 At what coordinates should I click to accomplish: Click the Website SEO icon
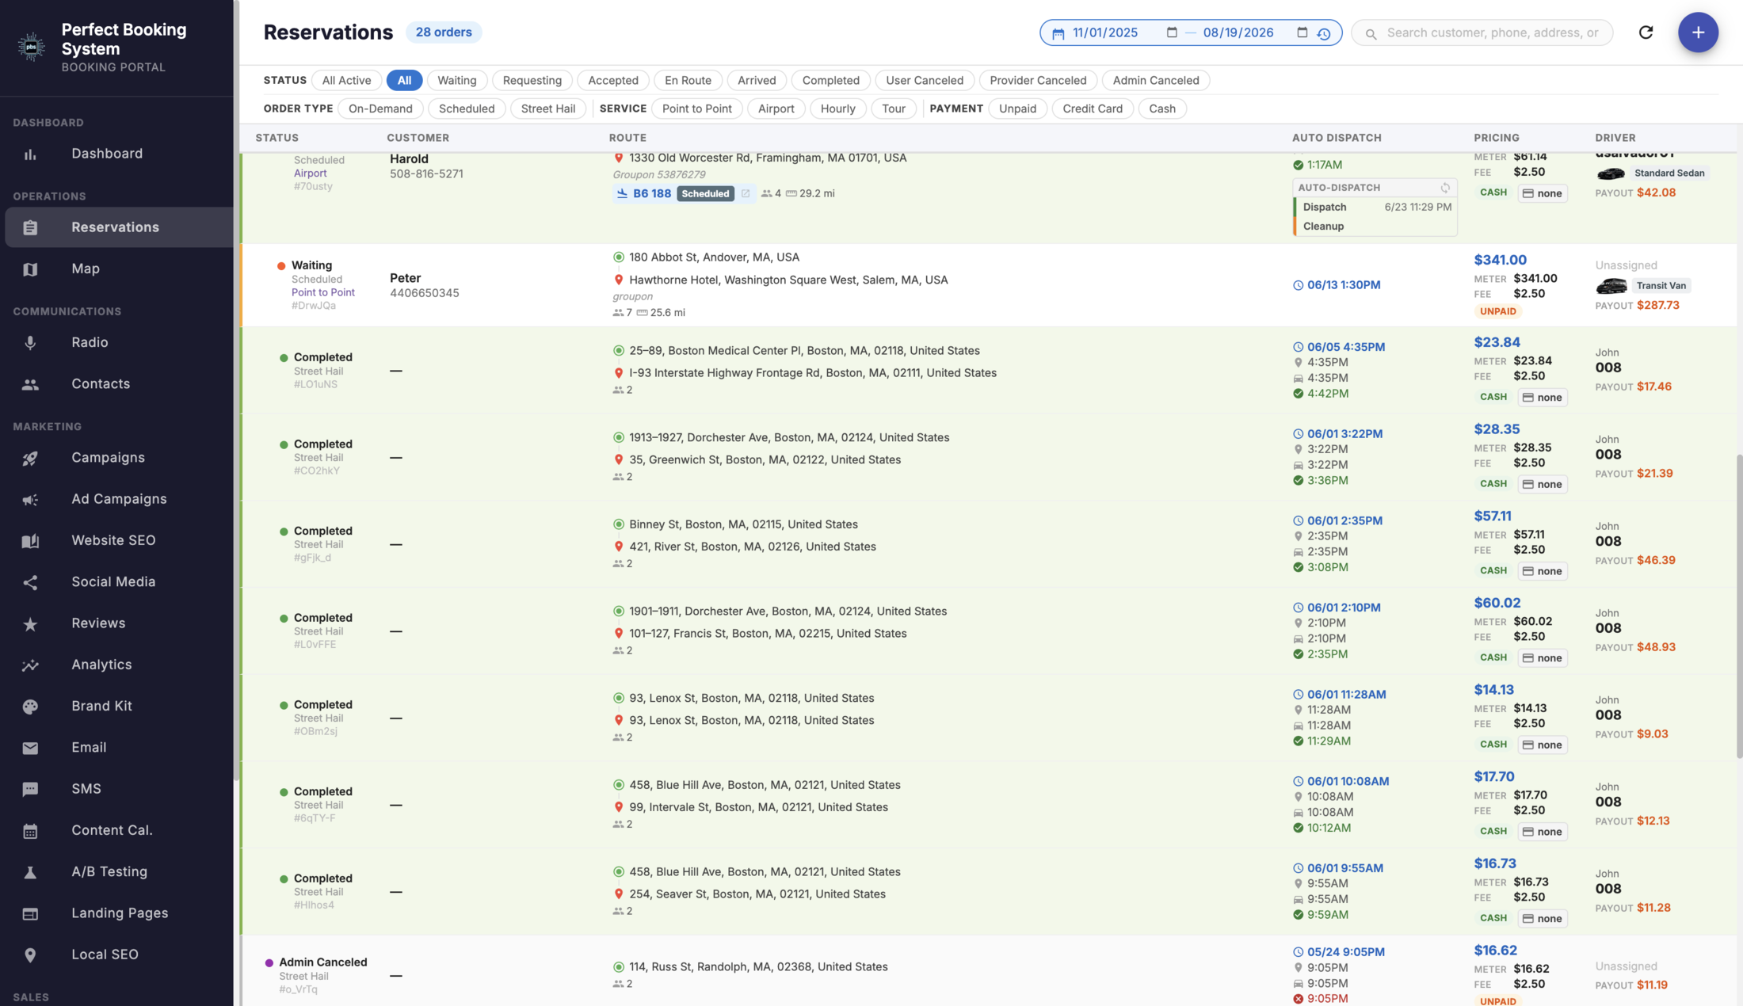[30, 541]
